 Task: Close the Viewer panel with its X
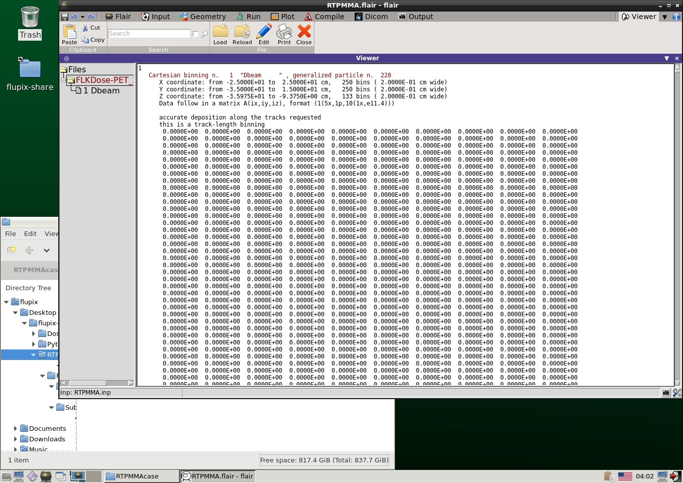point(676,58)
